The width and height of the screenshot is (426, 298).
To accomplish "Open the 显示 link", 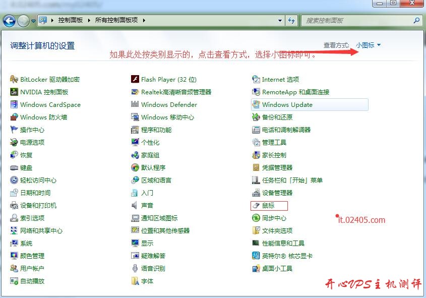I will tap(147, 243).
